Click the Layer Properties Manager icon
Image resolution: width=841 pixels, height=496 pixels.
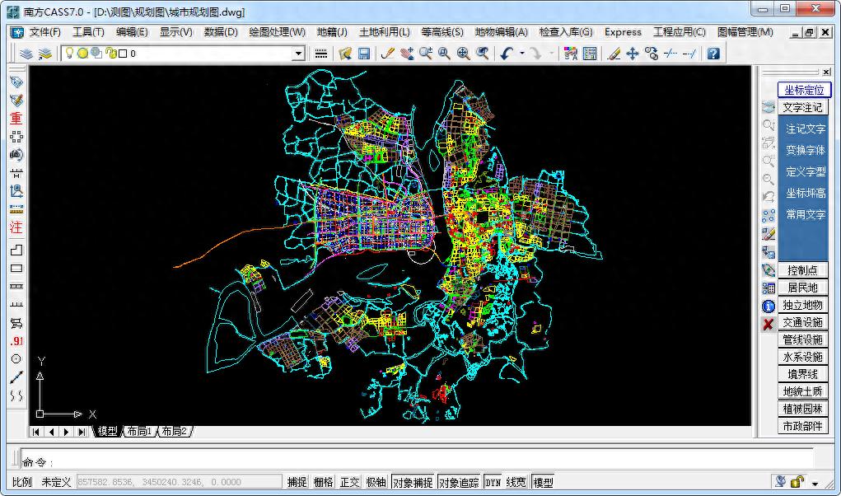26,54
